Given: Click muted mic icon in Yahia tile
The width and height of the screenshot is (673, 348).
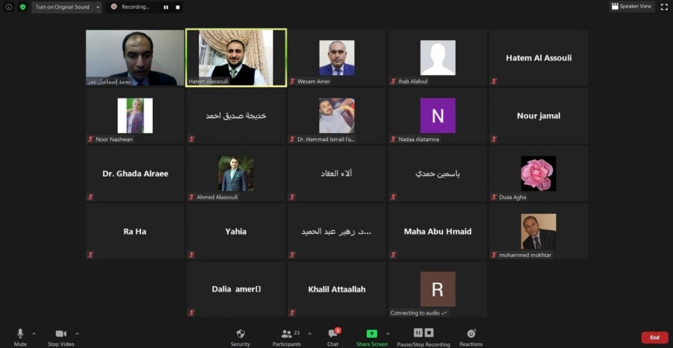Looking at the screenshot, I should [191, 255].
